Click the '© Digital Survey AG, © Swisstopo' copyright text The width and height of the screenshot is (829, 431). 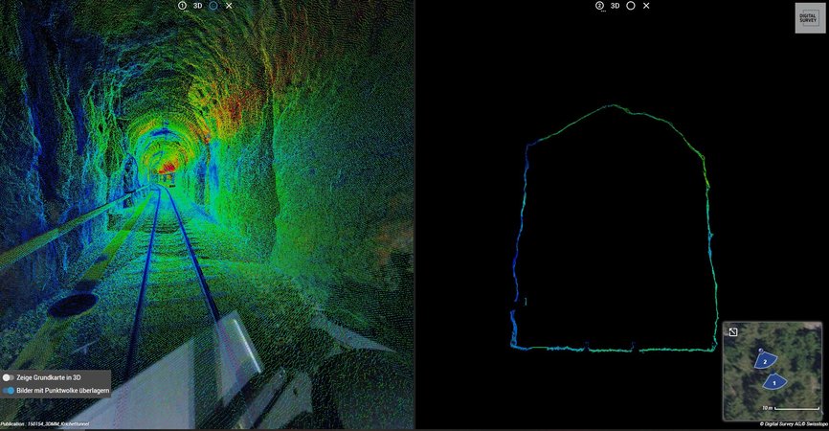pyautogui.click(x=794, y=424)
